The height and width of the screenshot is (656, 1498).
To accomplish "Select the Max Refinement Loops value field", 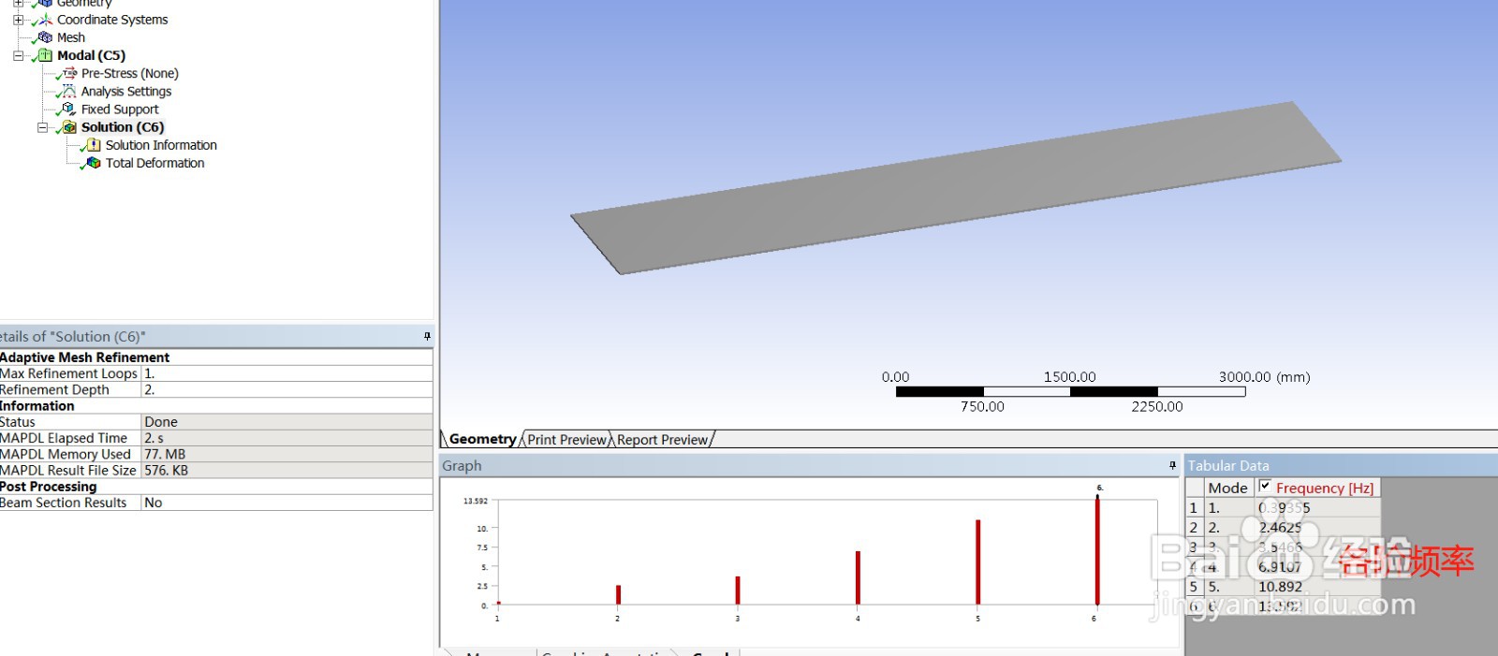I will [286, 373].
